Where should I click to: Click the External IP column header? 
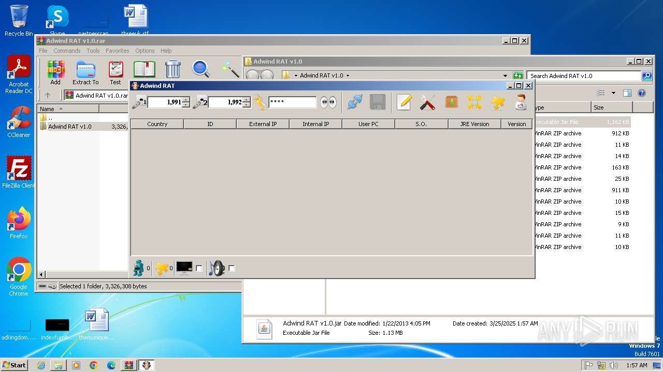coord(263,124)
